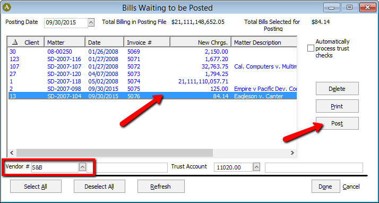Viewport: 379px width, 203px height.
Task: Click matter 08-00250
Action: point(59,52)
